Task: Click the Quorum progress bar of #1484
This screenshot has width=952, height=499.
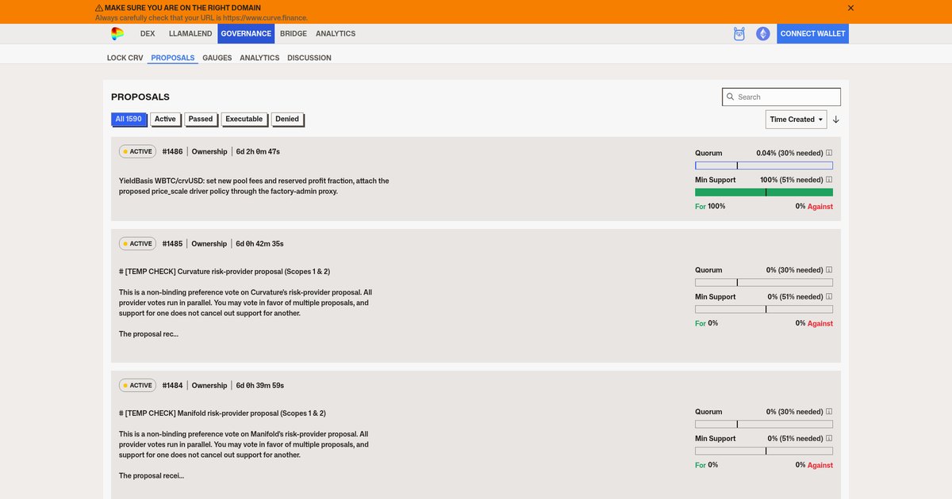Action: [764, 425]
